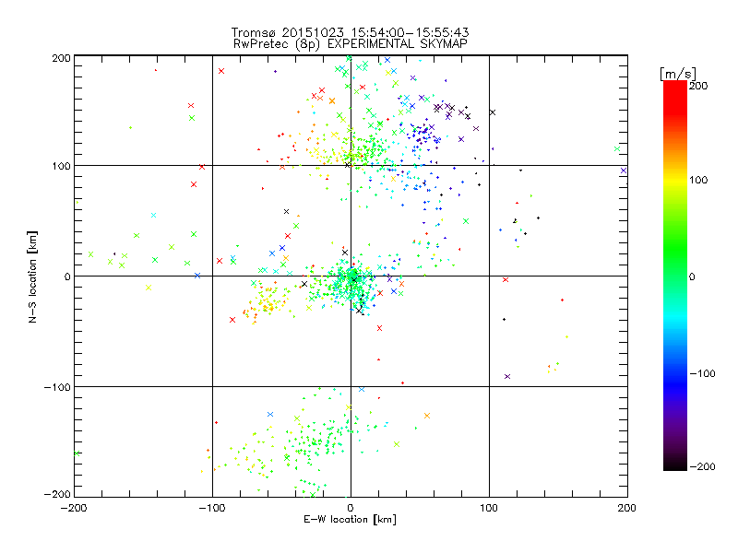The width and height of the screenshot is (738, 553).
Task: Click the y-axis '-100' tick label
Action: point(57,387)
